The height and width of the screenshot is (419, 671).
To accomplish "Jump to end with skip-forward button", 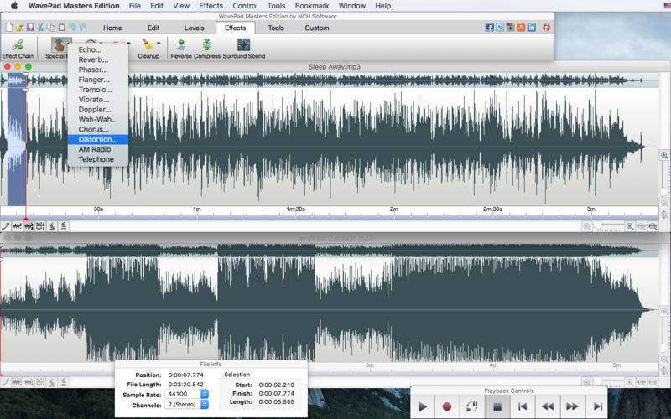I will (598, 406).
